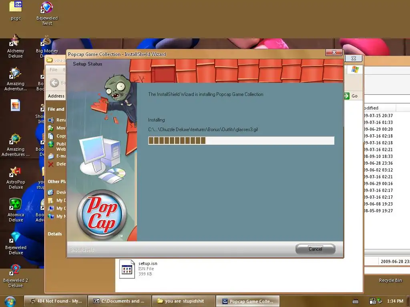The width and height of the screenshot is (410, 307).
Task: Switch to C:\Documents and... taskbar item
Action: coord(120,301)
